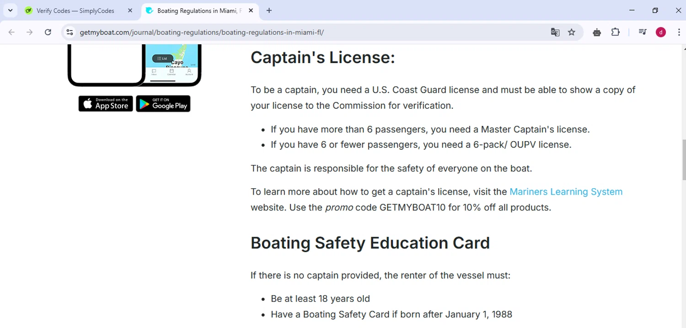The height and width of the screenshot is (328, 686).
Task: Translate this page icon
Action: point(555,32)
